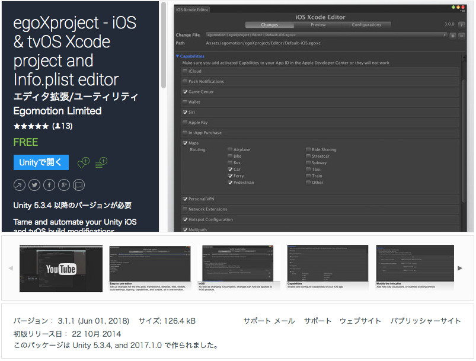
Task: Open the ウェブサイト link
Action: pyautogui.click(x=360, y=321)
